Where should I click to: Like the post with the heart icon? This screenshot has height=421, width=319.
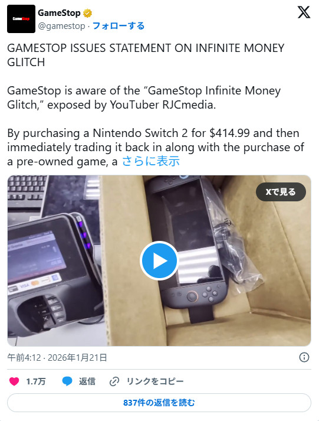tap(14, 381)
